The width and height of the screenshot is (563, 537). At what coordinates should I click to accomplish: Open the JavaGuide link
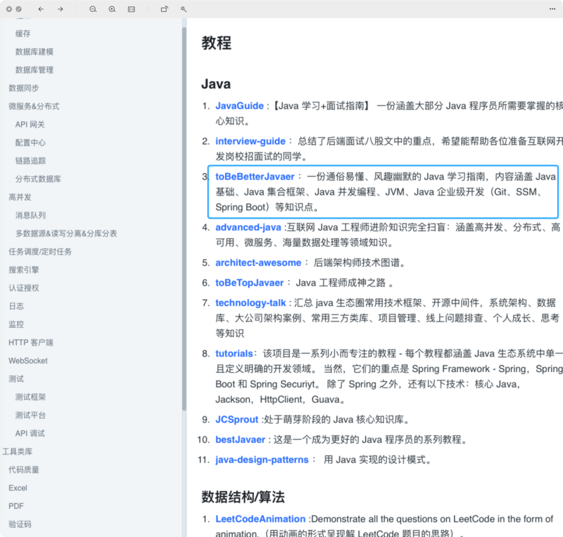click(239, 105)
